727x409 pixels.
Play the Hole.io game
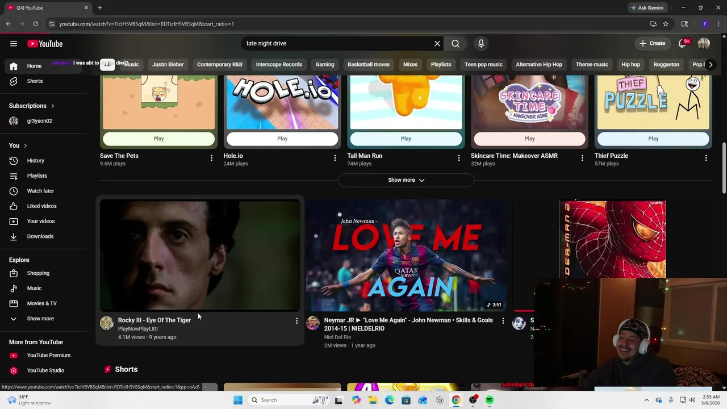click(x=282, y=139)
